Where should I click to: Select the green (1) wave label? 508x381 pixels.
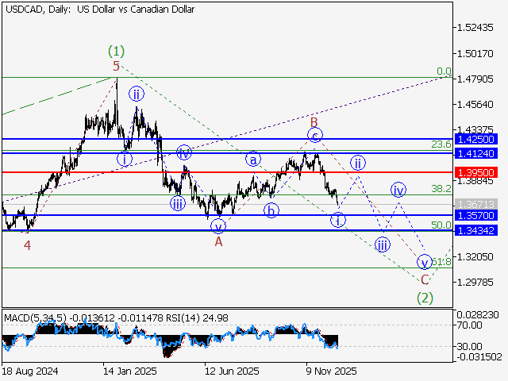click(x=117, y=51)
